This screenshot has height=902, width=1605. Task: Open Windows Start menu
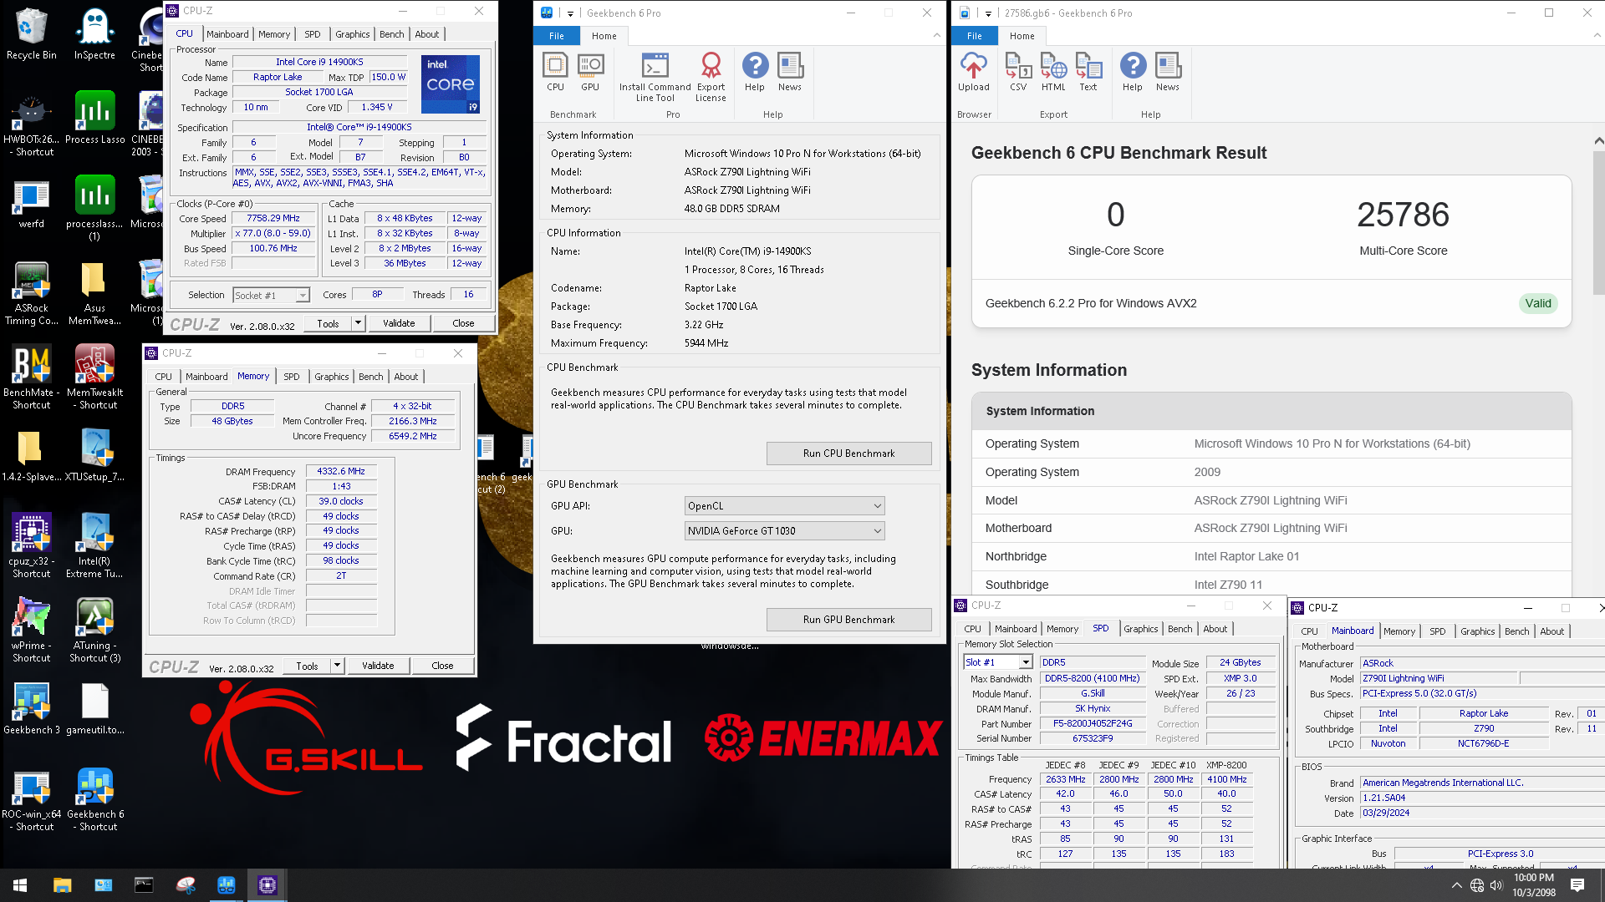pyautogui.click(x=20, y=885)
